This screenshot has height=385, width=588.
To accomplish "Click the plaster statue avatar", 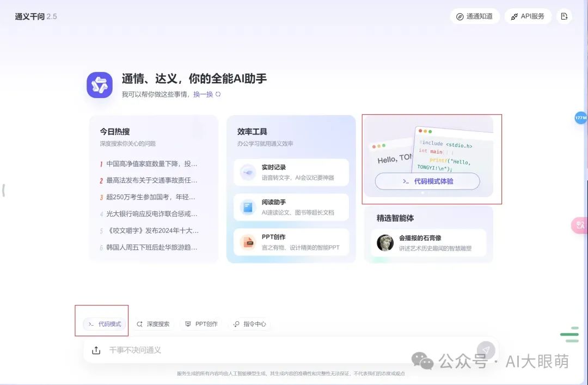I will click(385, 243).
